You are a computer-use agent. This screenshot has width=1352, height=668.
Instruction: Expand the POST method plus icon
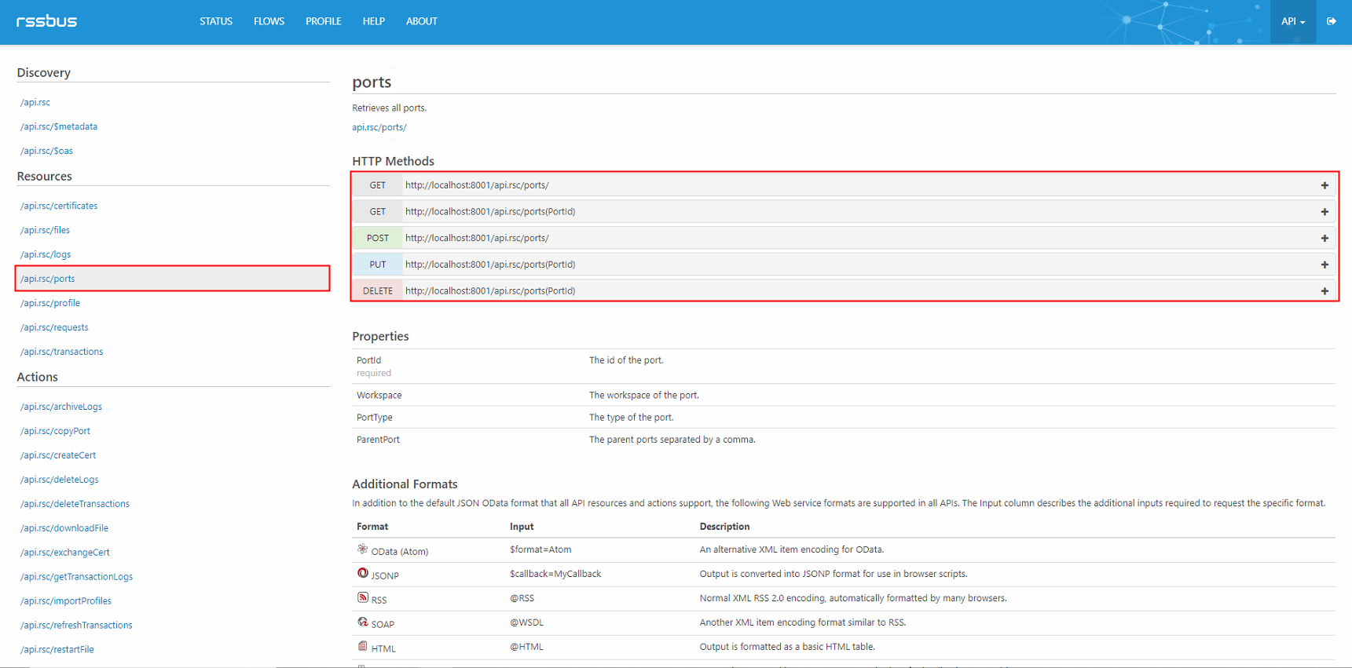pos(1324,238)
